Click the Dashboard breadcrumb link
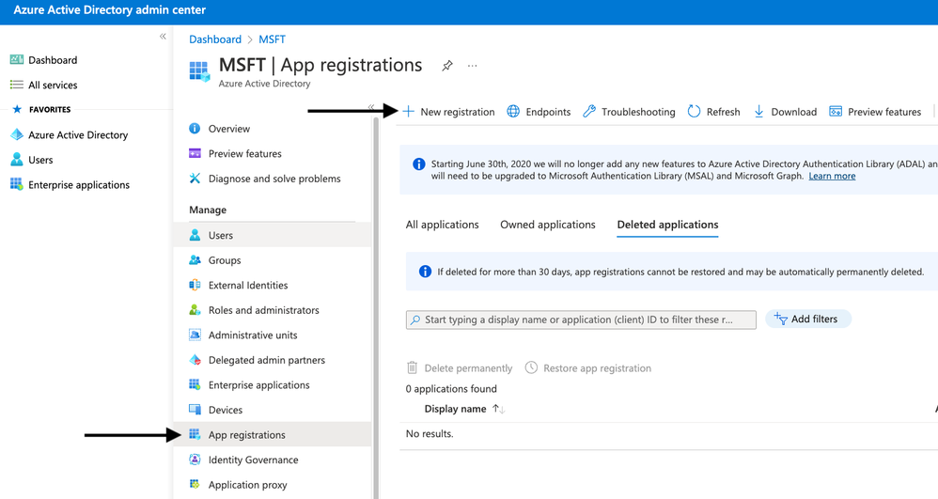 click(215, 39)
